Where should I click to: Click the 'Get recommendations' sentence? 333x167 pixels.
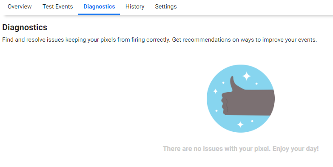pos(245,40)
